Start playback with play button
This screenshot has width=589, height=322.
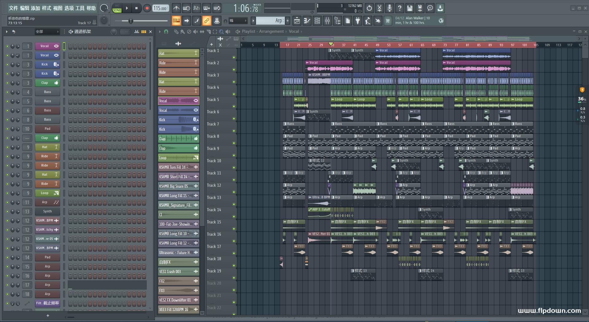[127, 8]
